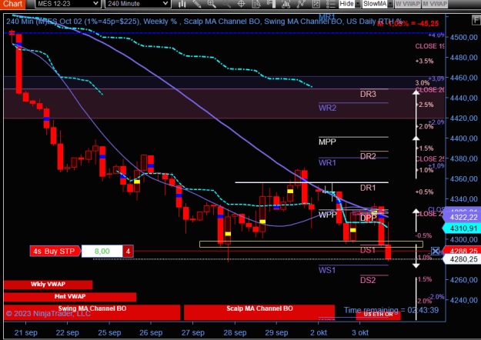Click the 3 okt date label
This screenshot has width=481, height=340.
[x=360, y=332]
